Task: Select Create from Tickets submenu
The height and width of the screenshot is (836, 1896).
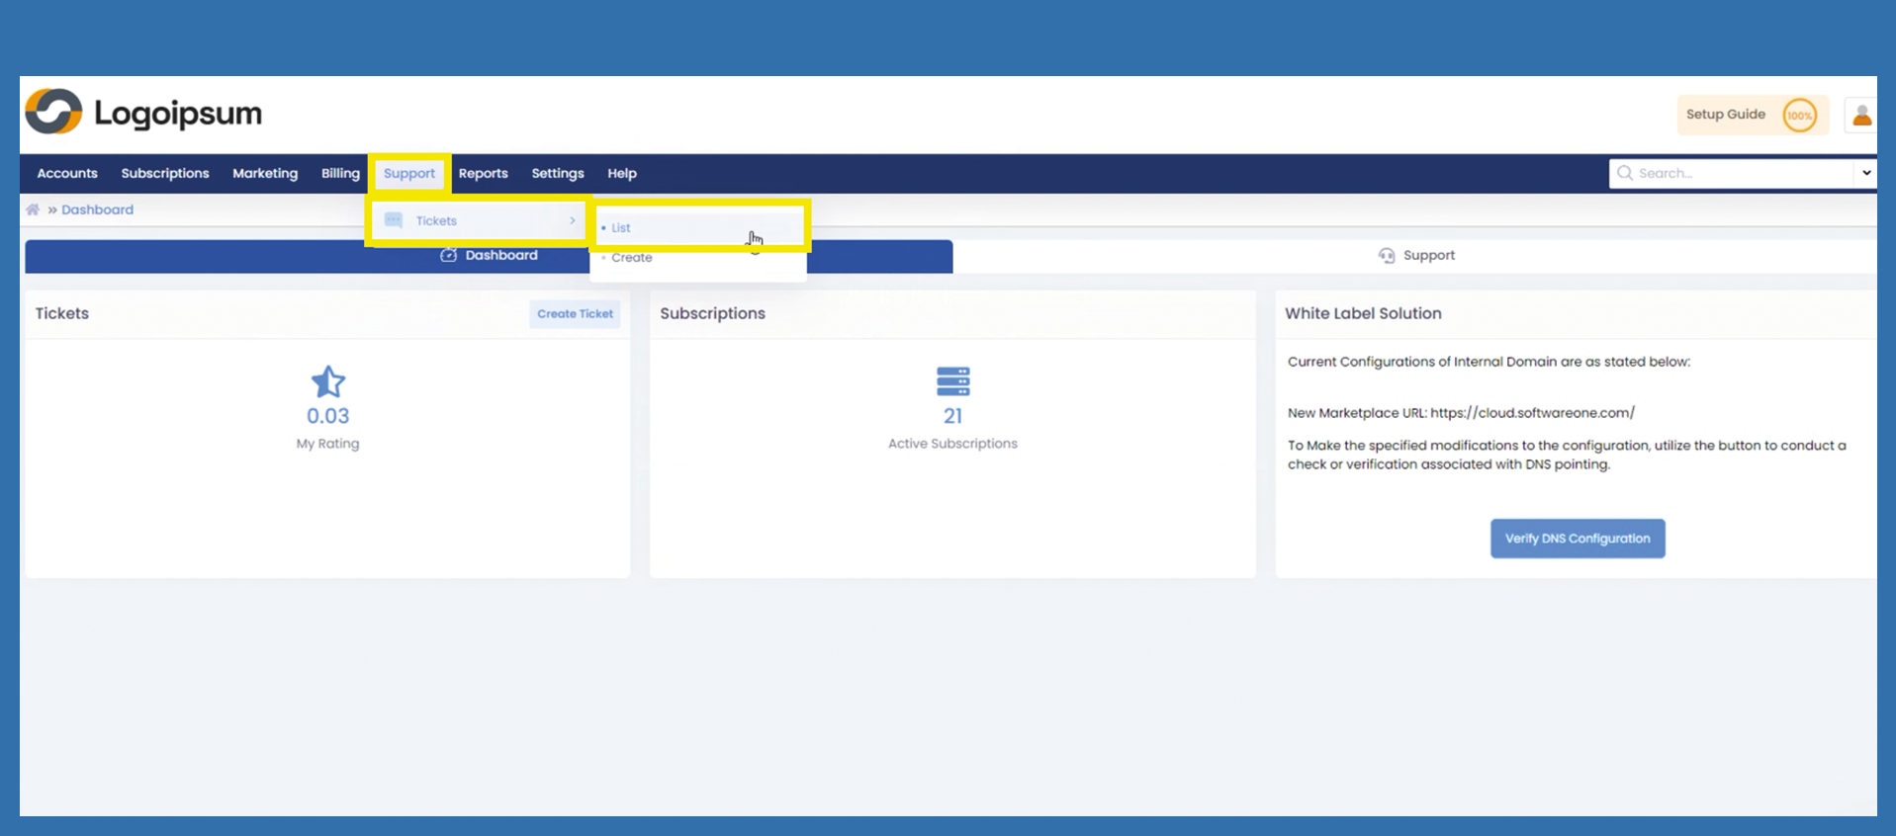Action: pos(631,258)
